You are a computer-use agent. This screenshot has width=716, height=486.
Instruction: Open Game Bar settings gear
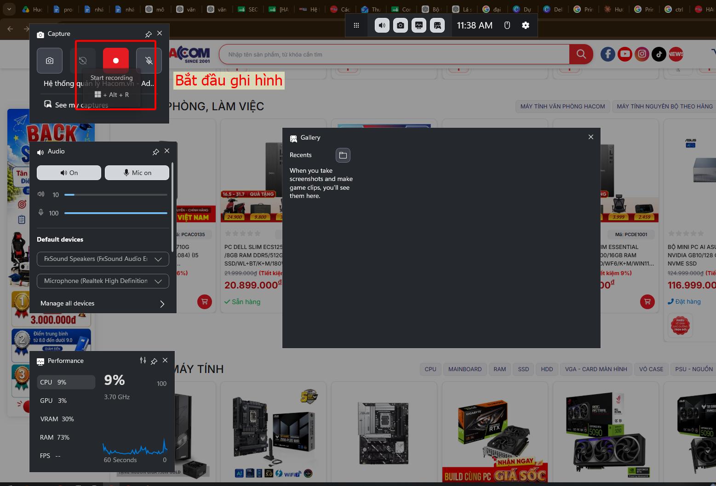click(x=526, y=26)
